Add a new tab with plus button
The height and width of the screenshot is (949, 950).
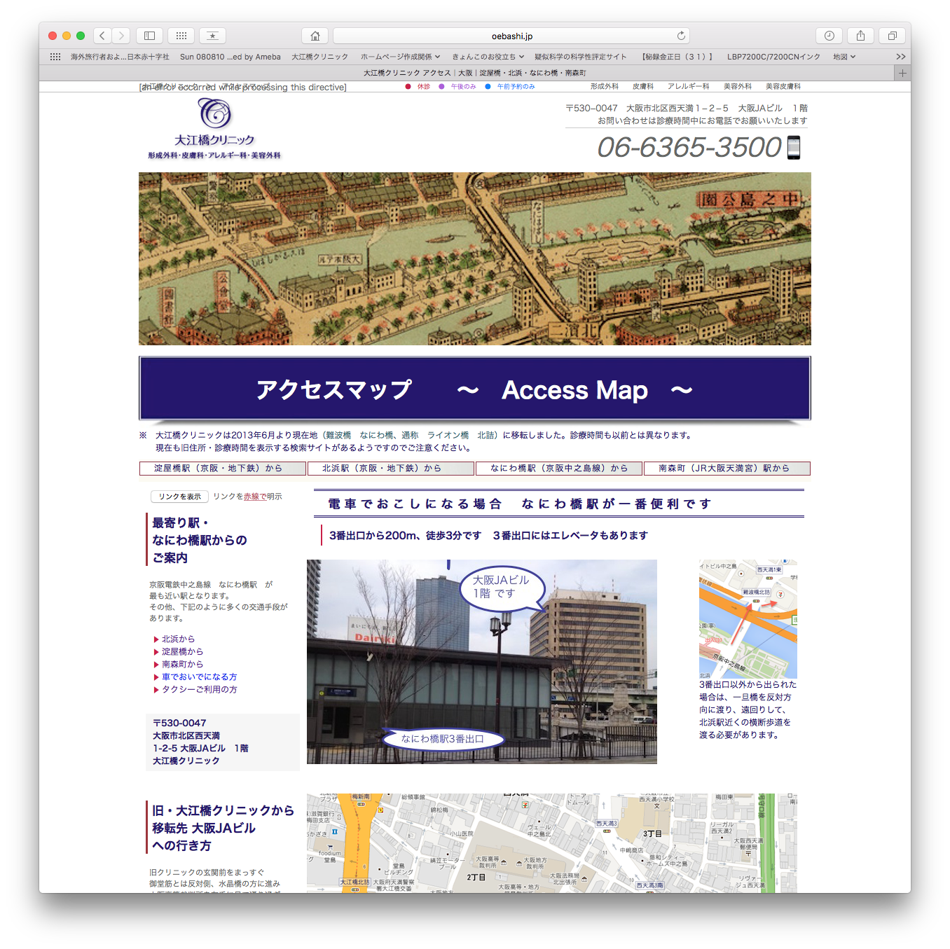click(902, 73)
